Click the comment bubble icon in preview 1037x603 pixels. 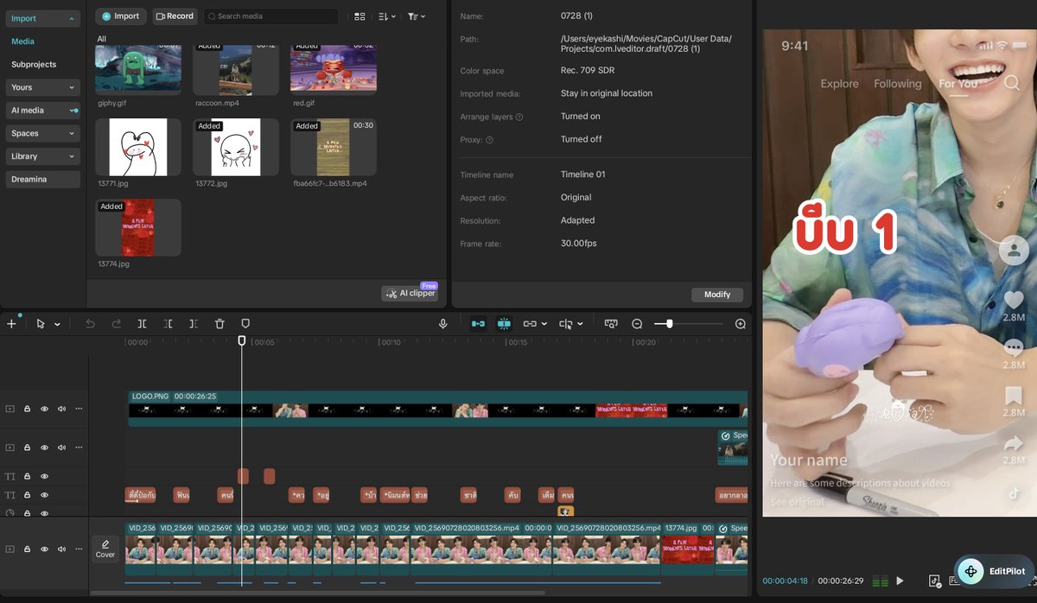point(1014,347)
